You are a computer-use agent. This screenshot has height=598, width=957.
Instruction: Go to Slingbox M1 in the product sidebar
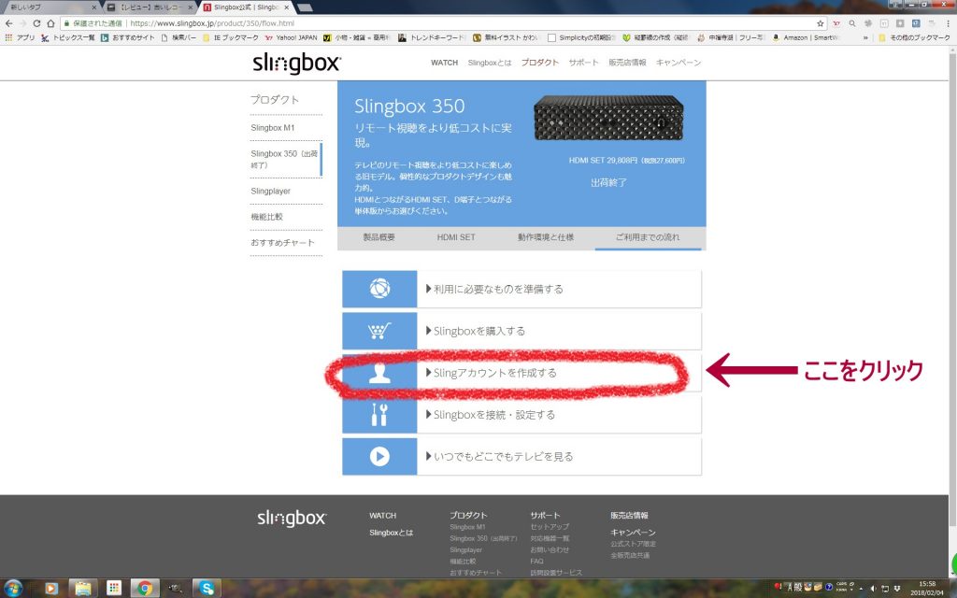273,127
